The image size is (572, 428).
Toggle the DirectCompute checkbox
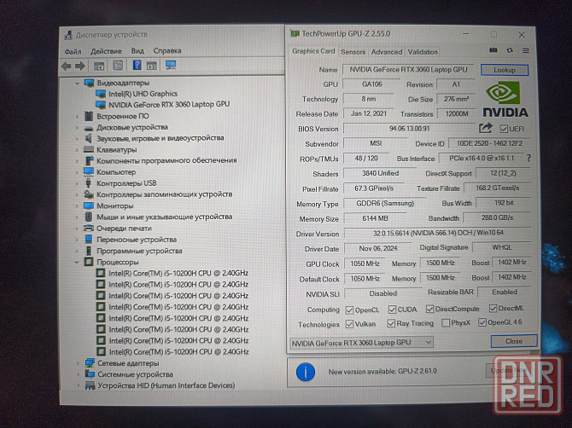pos(429,309)
